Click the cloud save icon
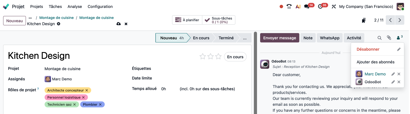The image size is (410, 114). [119, 24]
